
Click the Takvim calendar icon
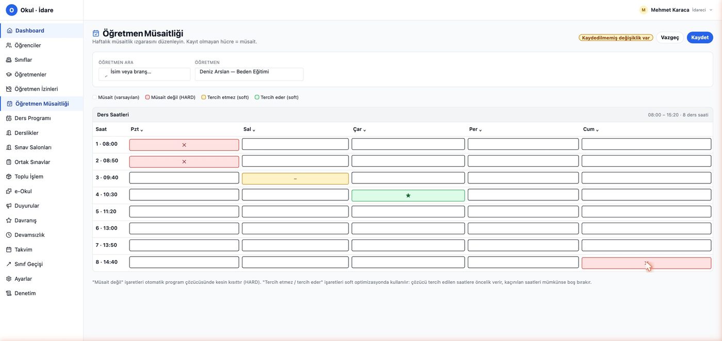click(9, 250)
